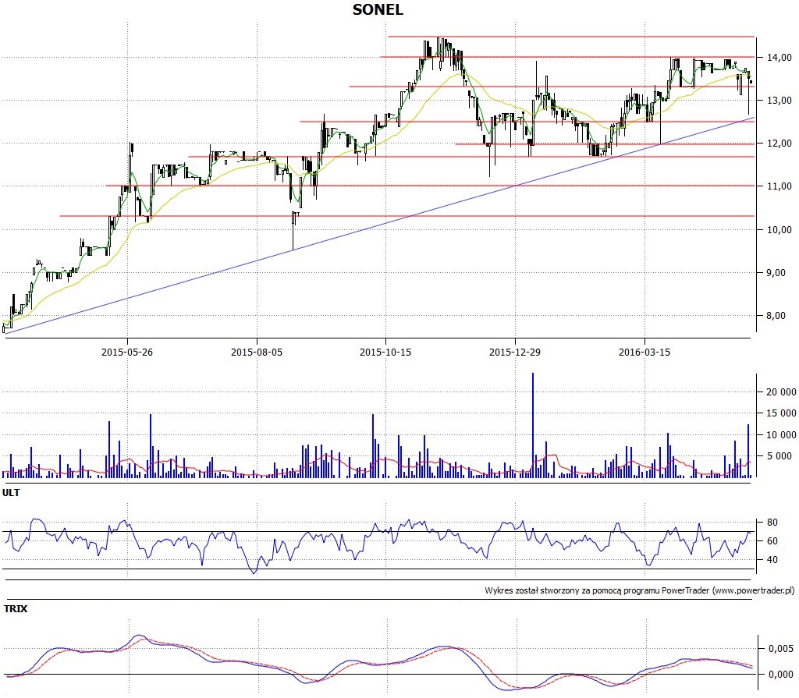Screen dimensions: 799x698
Task: Click the ULT indicator label
Action: pos(11,493)
